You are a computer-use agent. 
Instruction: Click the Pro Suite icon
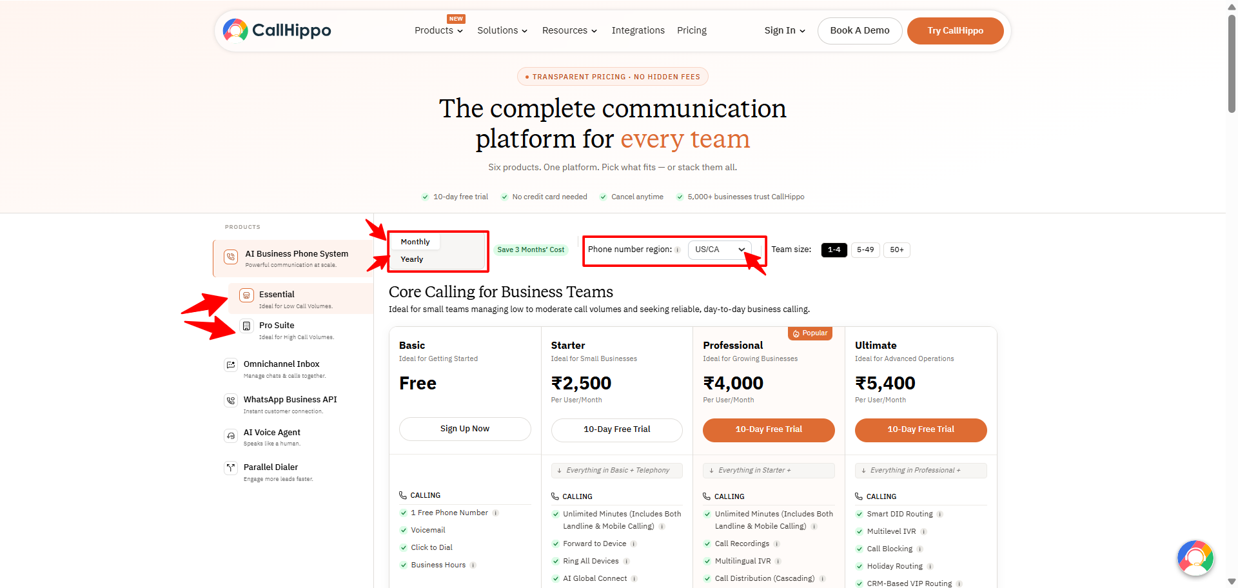point(246,326)
